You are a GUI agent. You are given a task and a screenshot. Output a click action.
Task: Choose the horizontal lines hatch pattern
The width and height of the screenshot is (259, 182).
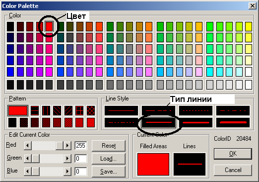pos(35,110)
